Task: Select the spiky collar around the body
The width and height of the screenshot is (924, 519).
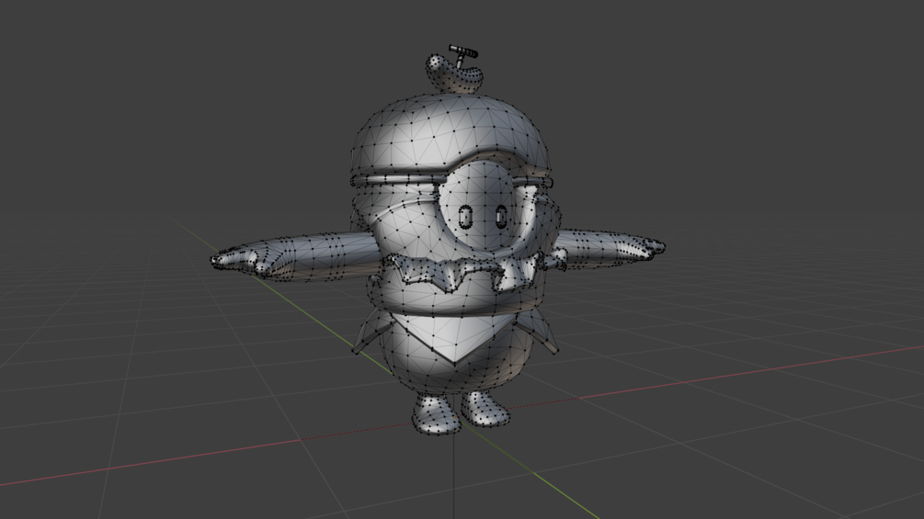Action: 462,272
